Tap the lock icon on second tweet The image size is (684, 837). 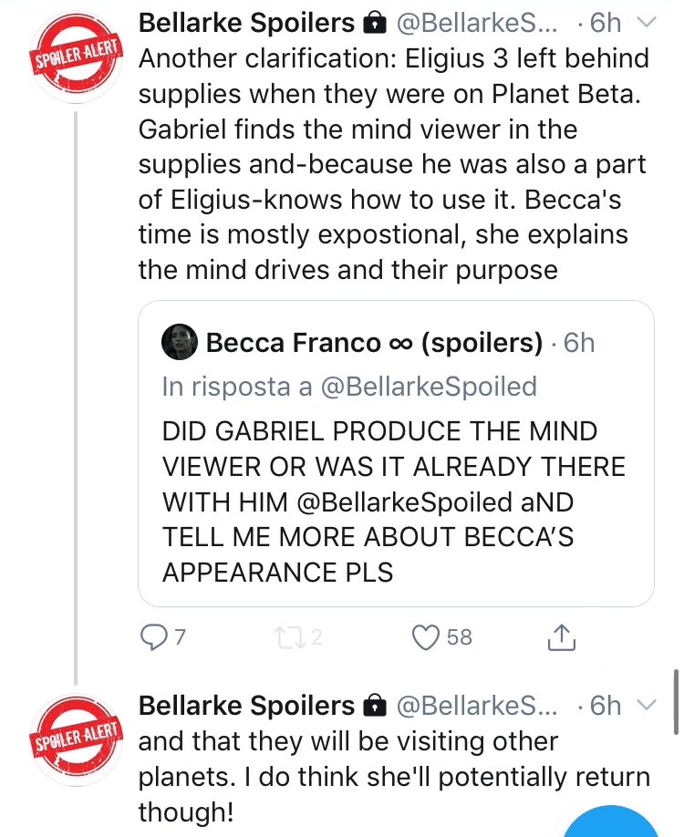coord(372,706)
